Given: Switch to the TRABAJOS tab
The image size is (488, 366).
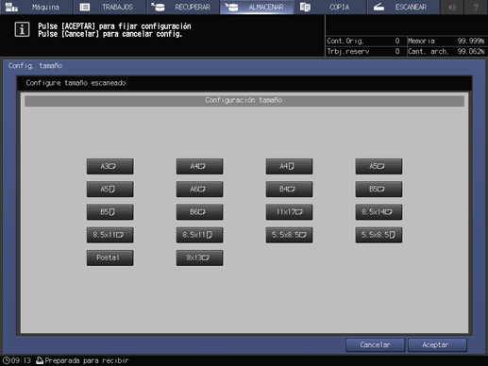Looking at the screenshot, I should [109, 7].
